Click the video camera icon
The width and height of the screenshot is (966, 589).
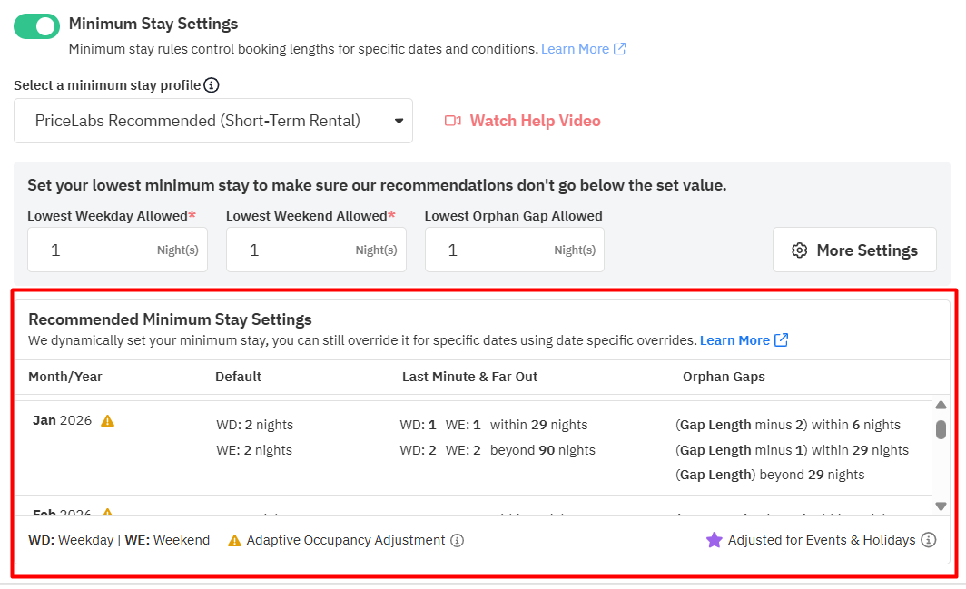pyautogui.click(x=453, y=121)
